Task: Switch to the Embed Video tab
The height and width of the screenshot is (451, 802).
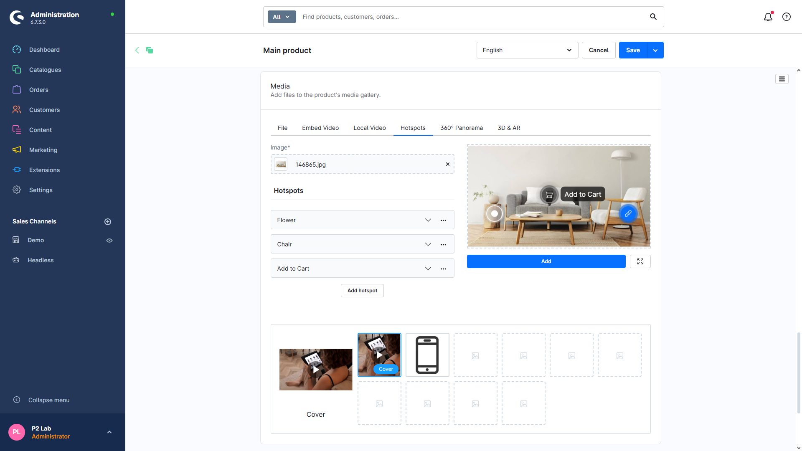Action: pos(320,128)
